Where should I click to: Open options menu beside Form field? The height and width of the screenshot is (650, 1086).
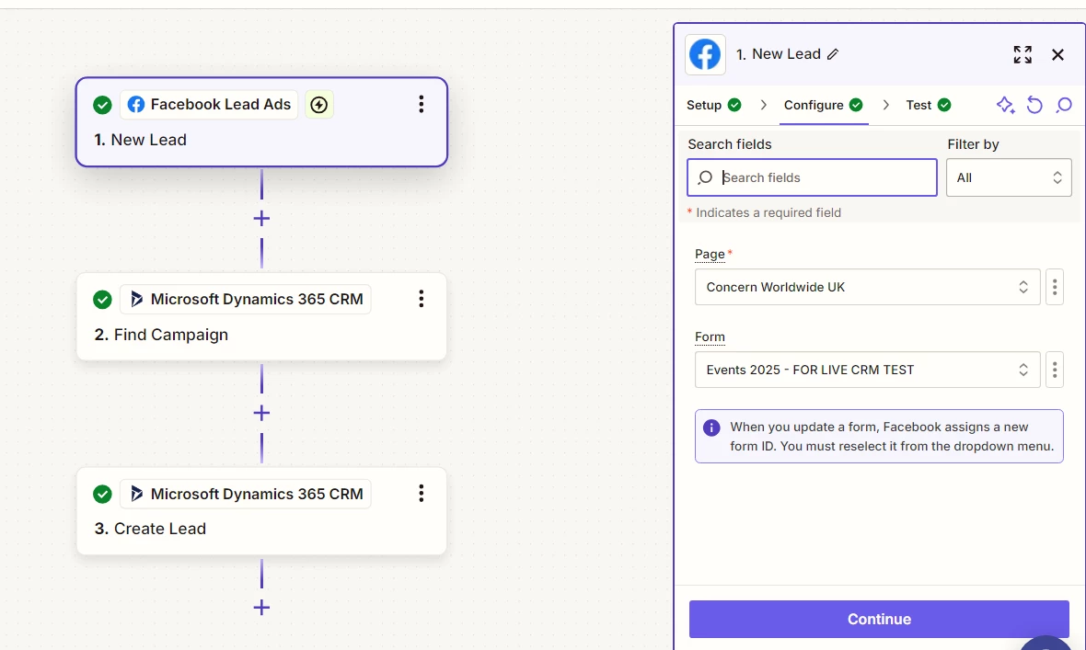[1055, 370]
